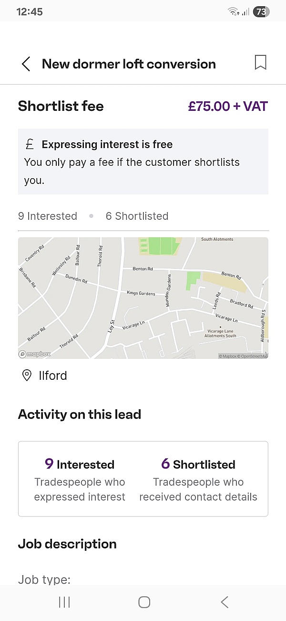
Task: Tap the pound sign icon
Action: click(x=30, y=144)
